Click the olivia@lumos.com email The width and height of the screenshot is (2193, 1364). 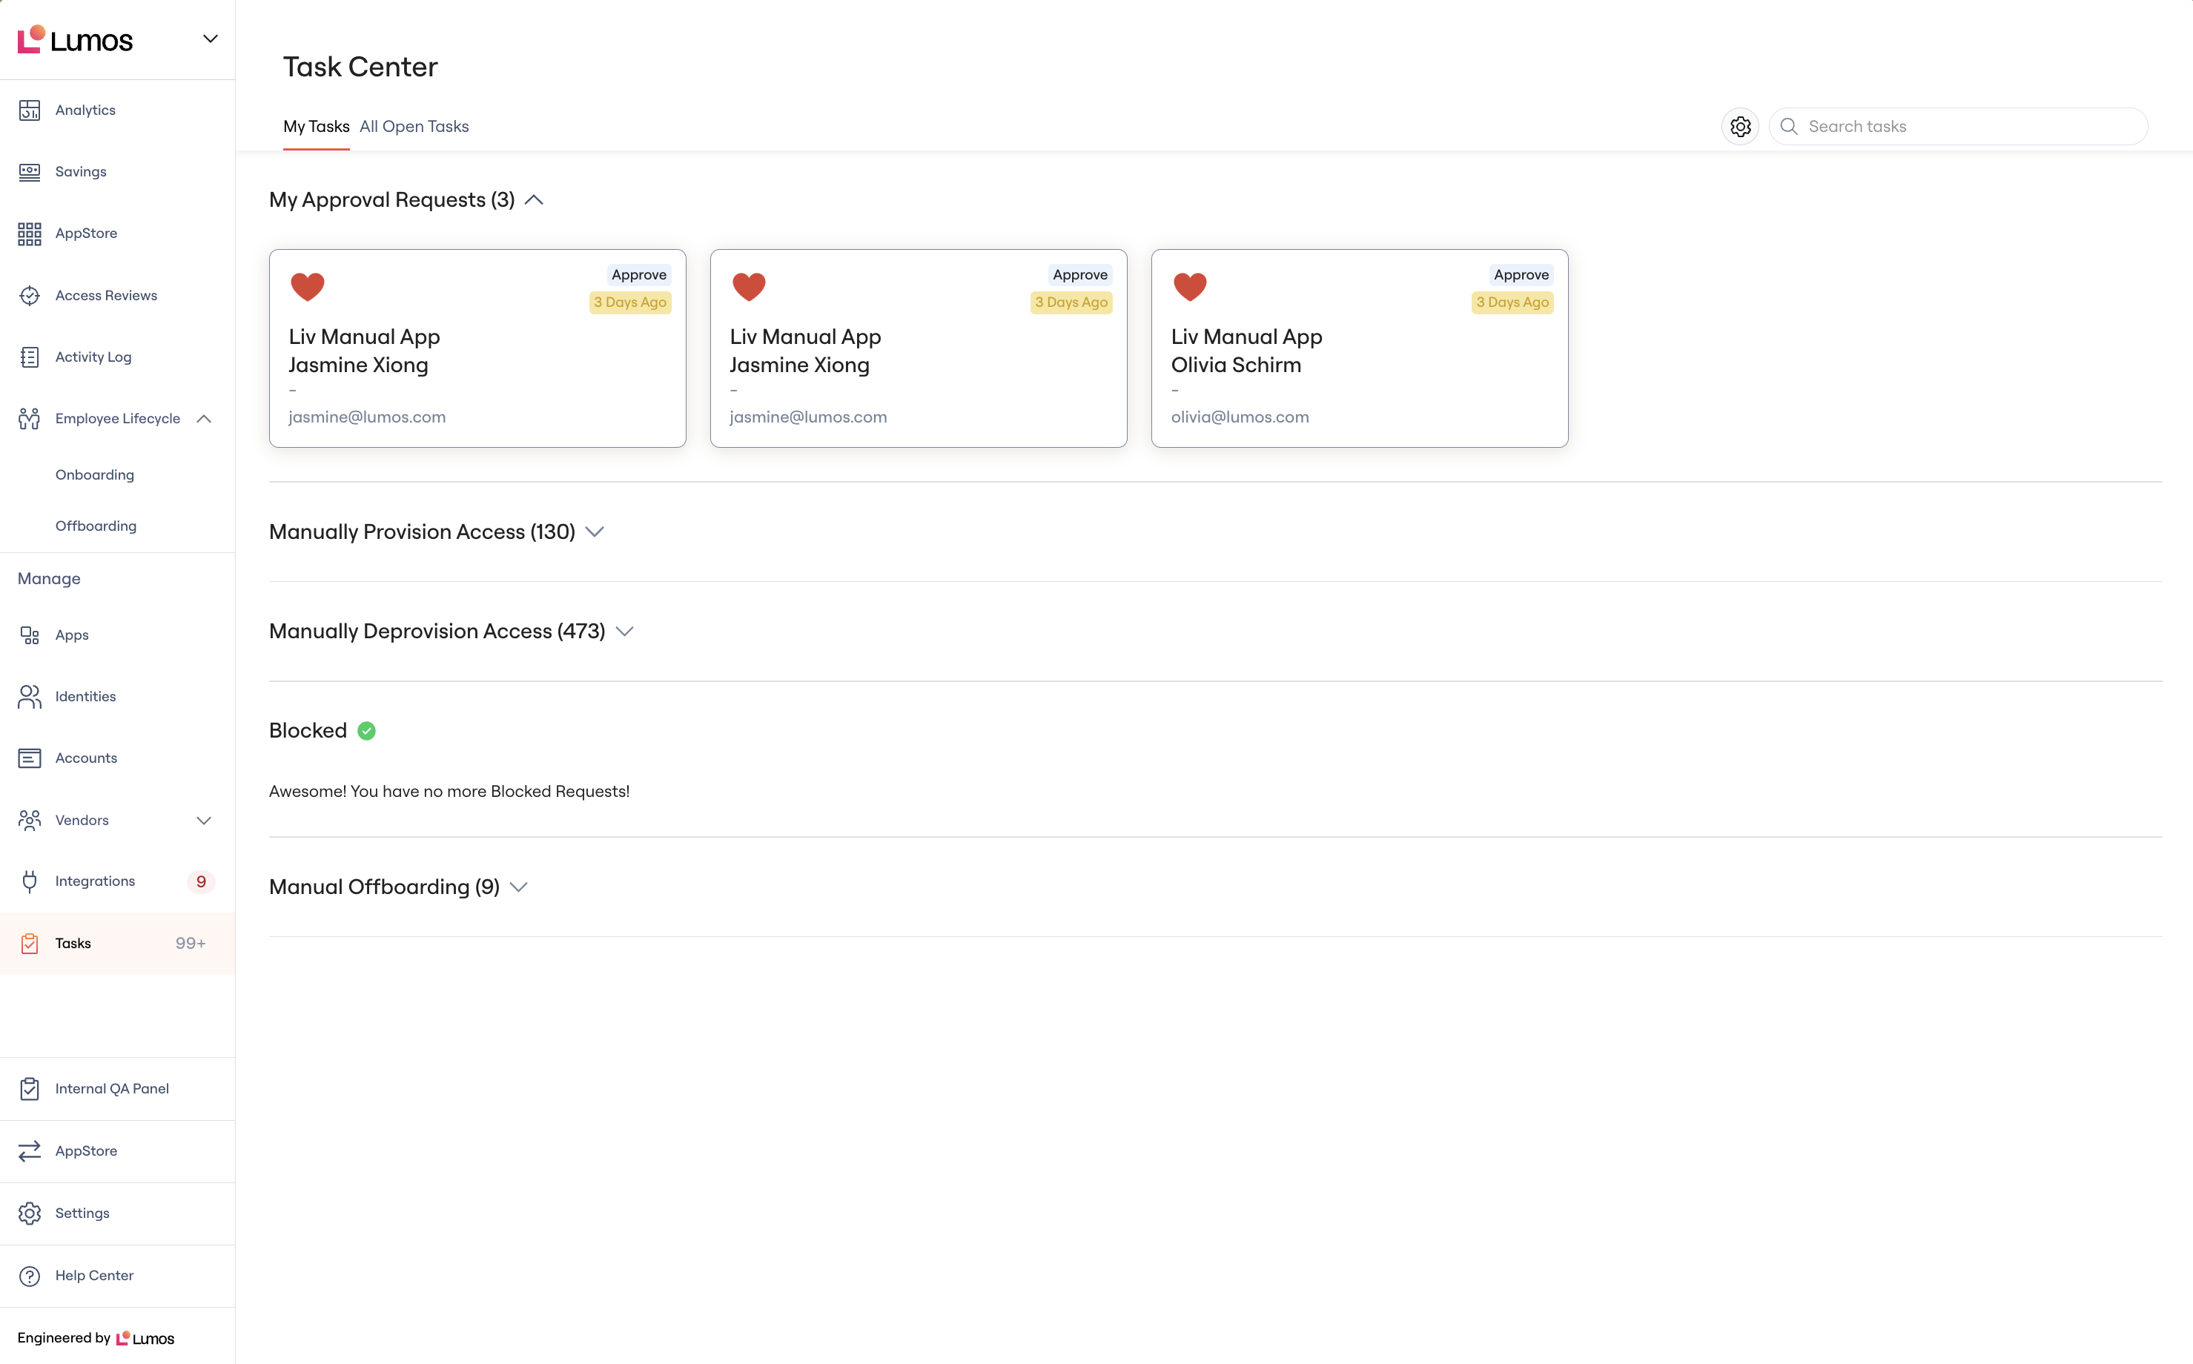pyautogui.click(x=1240, y=417)
